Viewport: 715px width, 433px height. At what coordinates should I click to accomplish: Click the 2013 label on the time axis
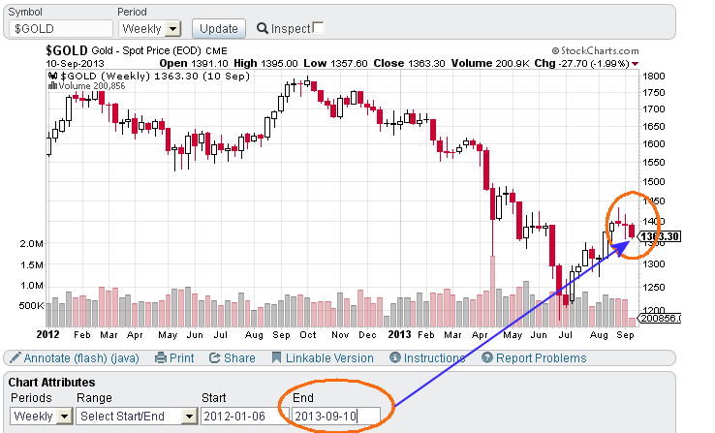[x=399, y=334]
